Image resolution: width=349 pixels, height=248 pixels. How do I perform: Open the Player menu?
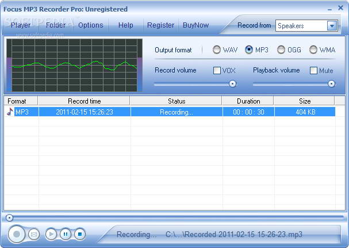21,25
